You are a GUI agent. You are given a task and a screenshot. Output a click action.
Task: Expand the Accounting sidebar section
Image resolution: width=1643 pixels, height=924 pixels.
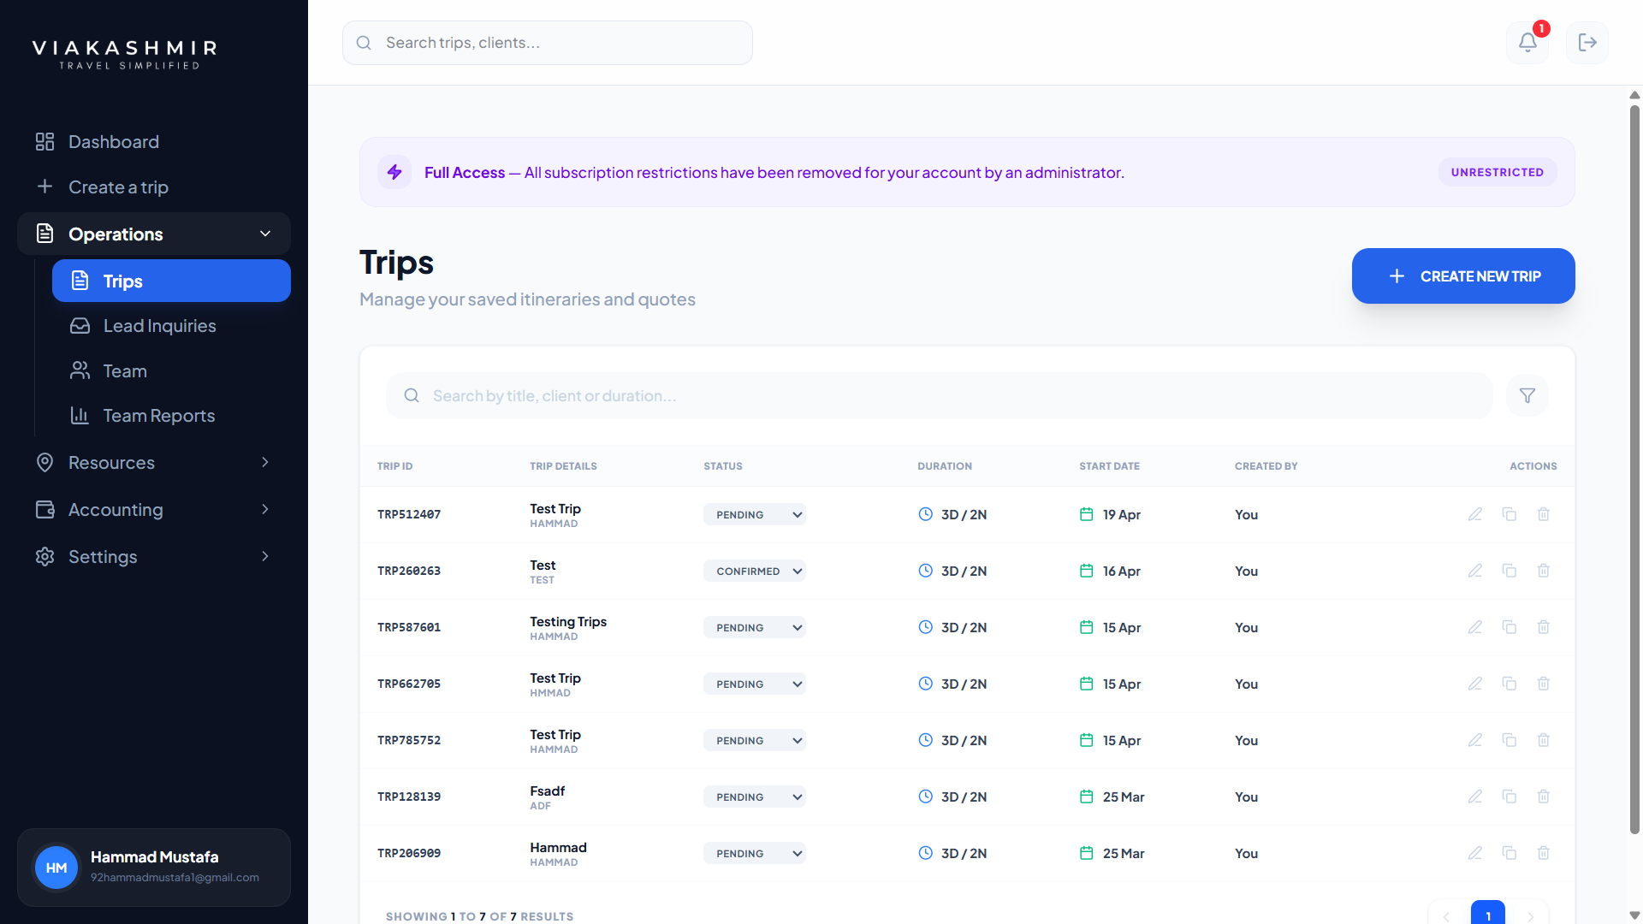coord(154,509)
